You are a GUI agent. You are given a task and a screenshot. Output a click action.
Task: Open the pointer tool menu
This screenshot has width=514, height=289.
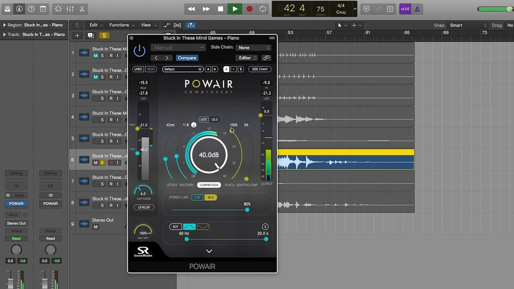click(341, 25)
